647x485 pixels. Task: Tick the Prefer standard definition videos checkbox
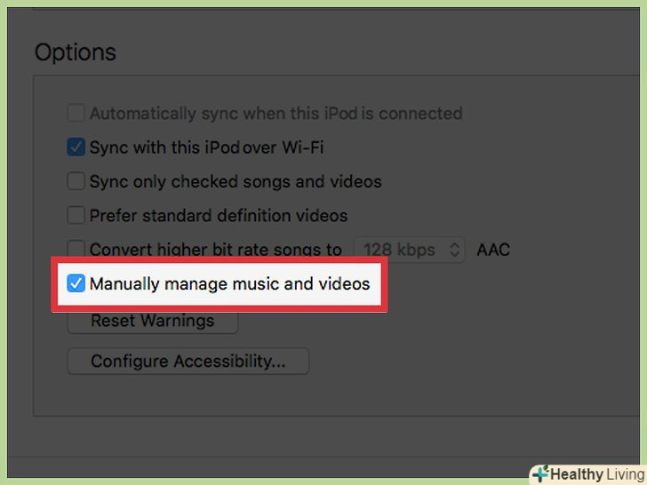(x=76, y=215)
